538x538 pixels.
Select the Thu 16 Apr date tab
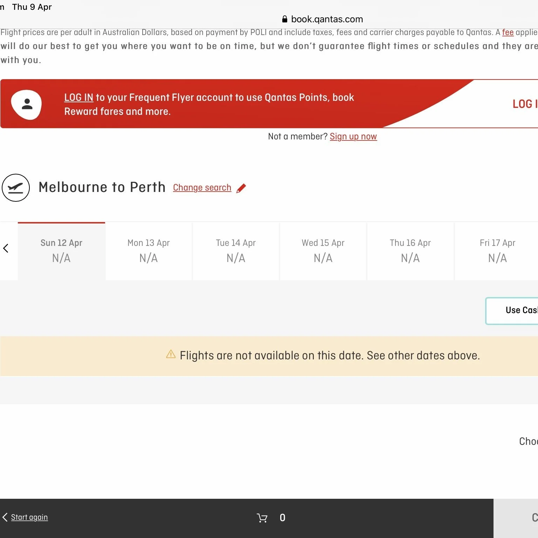point(410,251)
